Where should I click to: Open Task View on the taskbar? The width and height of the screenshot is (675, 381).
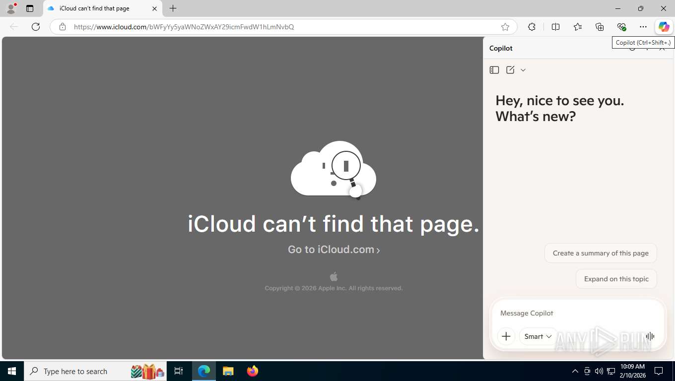click(x=179, y=371)
